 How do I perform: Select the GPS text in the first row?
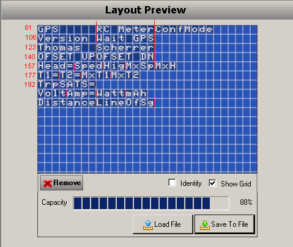coord(48,29)
